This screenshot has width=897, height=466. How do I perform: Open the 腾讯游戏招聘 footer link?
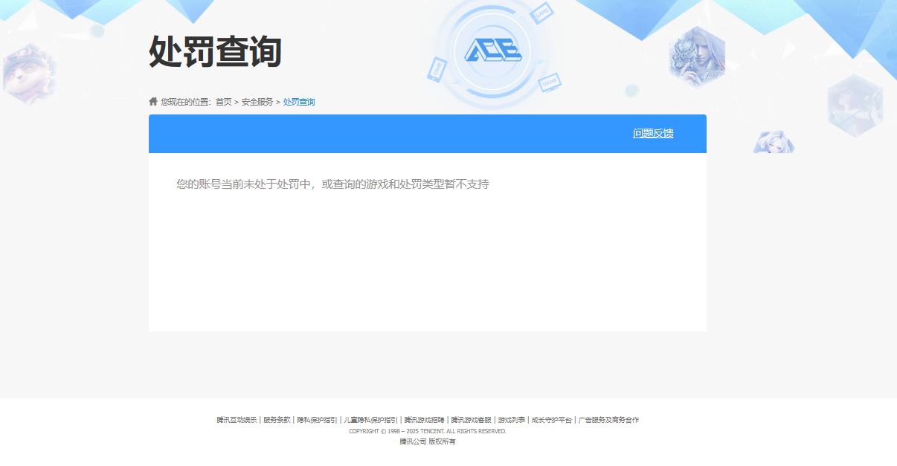[425, 420]
